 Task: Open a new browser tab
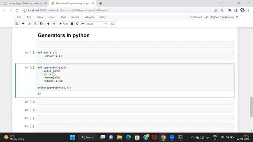coord(100,4)
